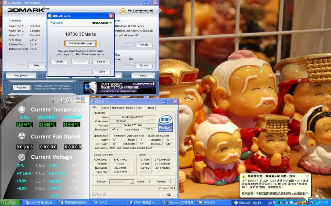Image resolution: width=331 pixels, height=206 pixels.
Task: Click the warning icon in firewall balloon
Action: (x=244, y=177)
